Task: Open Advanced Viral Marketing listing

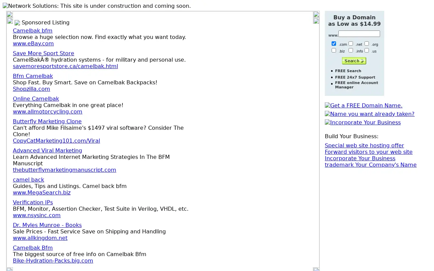Action: 47,151
